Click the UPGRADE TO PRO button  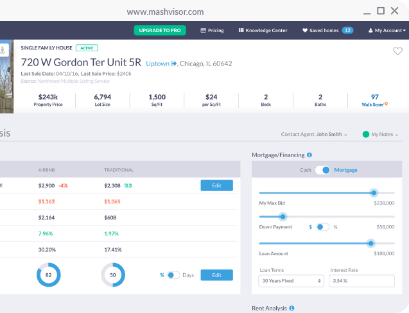click(x=160, y=30)
